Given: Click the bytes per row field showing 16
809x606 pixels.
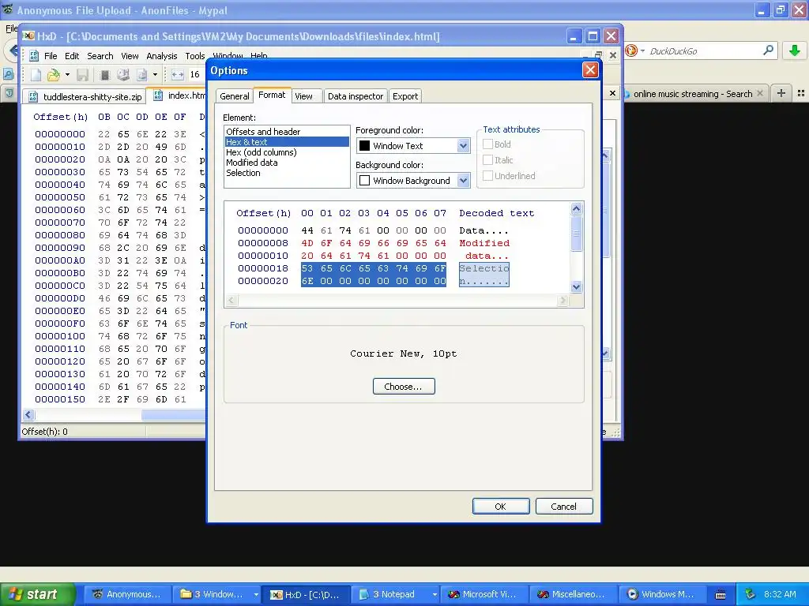Looking at the screenshot, I should pyautogui.click(x=197, y=75).
